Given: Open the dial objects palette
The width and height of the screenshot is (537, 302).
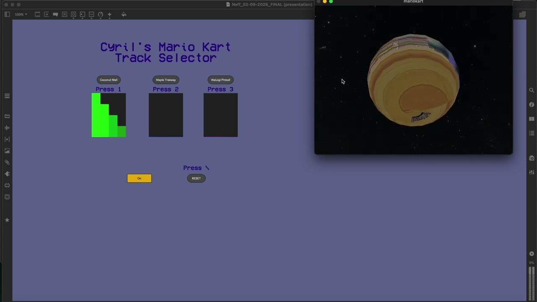Looking at the screenshot, I should 101,14.
